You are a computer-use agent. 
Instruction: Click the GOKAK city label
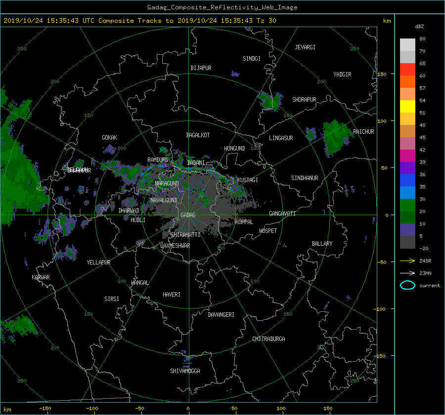(109, 138)
